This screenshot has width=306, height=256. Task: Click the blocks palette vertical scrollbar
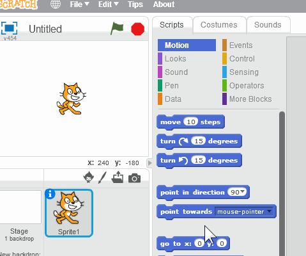pyautogui.click(x=282, y=184)
